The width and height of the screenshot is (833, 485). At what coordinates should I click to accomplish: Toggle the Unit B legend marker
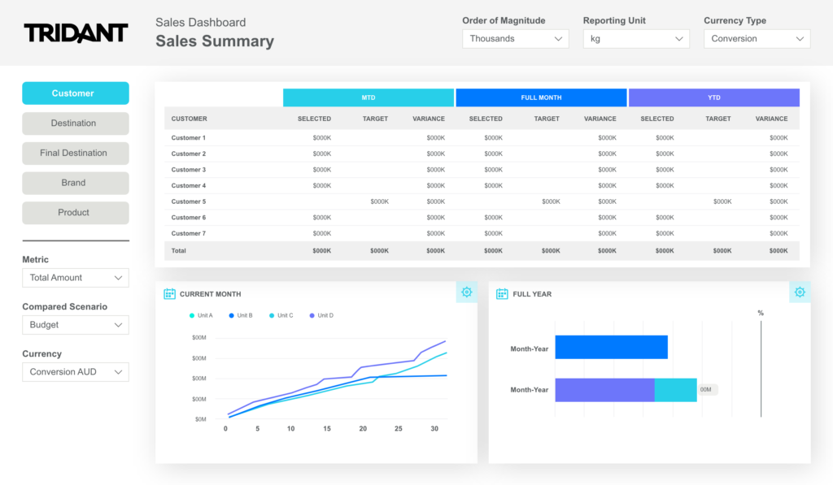231,316
